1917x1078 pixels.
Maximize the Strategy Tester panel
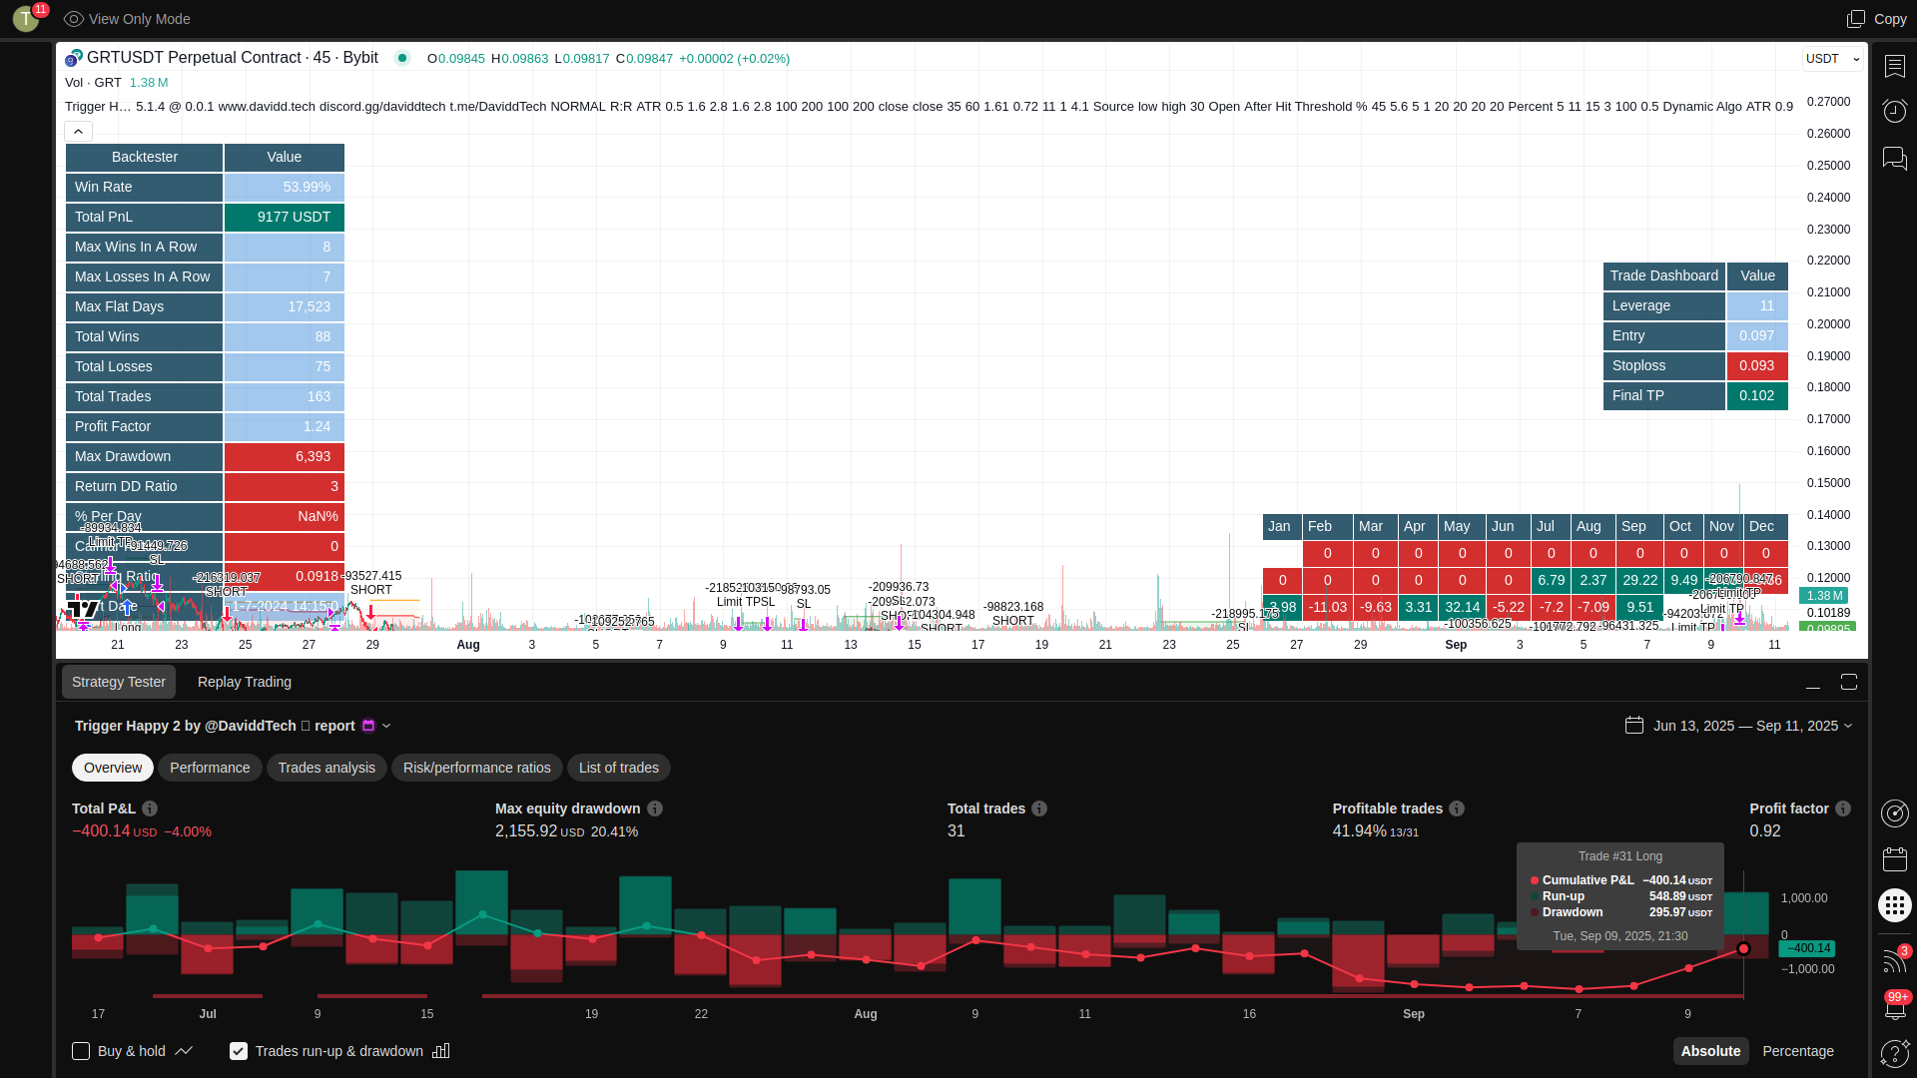click(x=1848, y=682)
